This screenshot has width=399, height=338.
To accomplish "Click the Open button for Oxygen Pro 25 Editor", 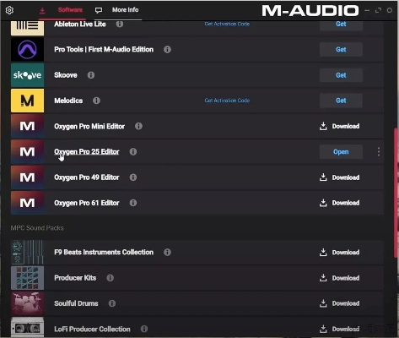I will click(x=341, y=152).
